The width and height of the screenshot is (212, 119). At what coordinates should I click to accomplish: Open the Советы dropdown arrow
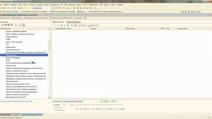point(86,12)
